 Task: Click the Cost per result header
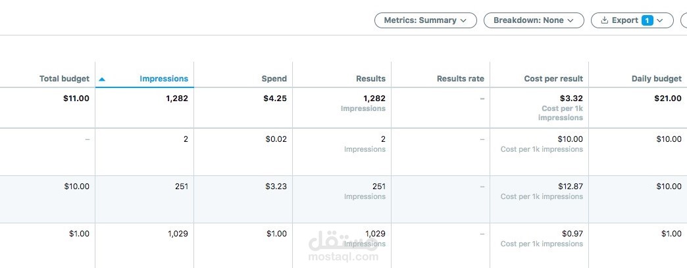tap(553, 79)
